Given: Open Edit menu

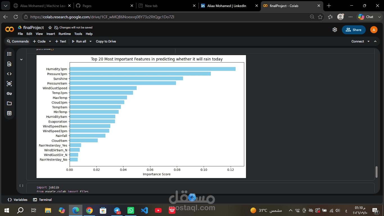Looking at the screenshot, I should (x=29, y=34).
